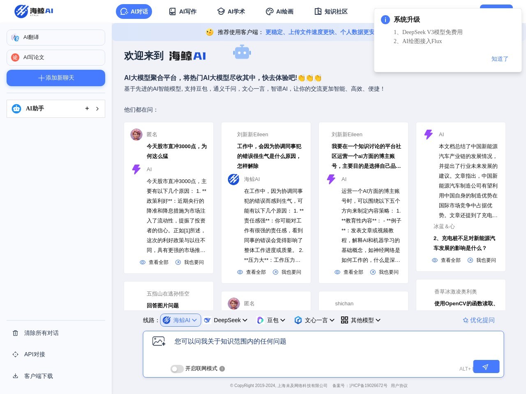Click the blue info icon in 系统升级 popup

click(x=385, y=20)
